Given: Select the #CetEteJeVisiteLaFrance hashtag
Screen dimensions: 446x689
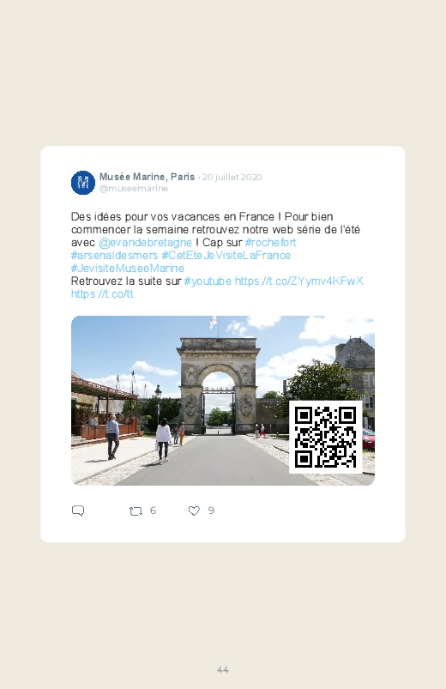Looking at the screenshot, I should point(226,256).
